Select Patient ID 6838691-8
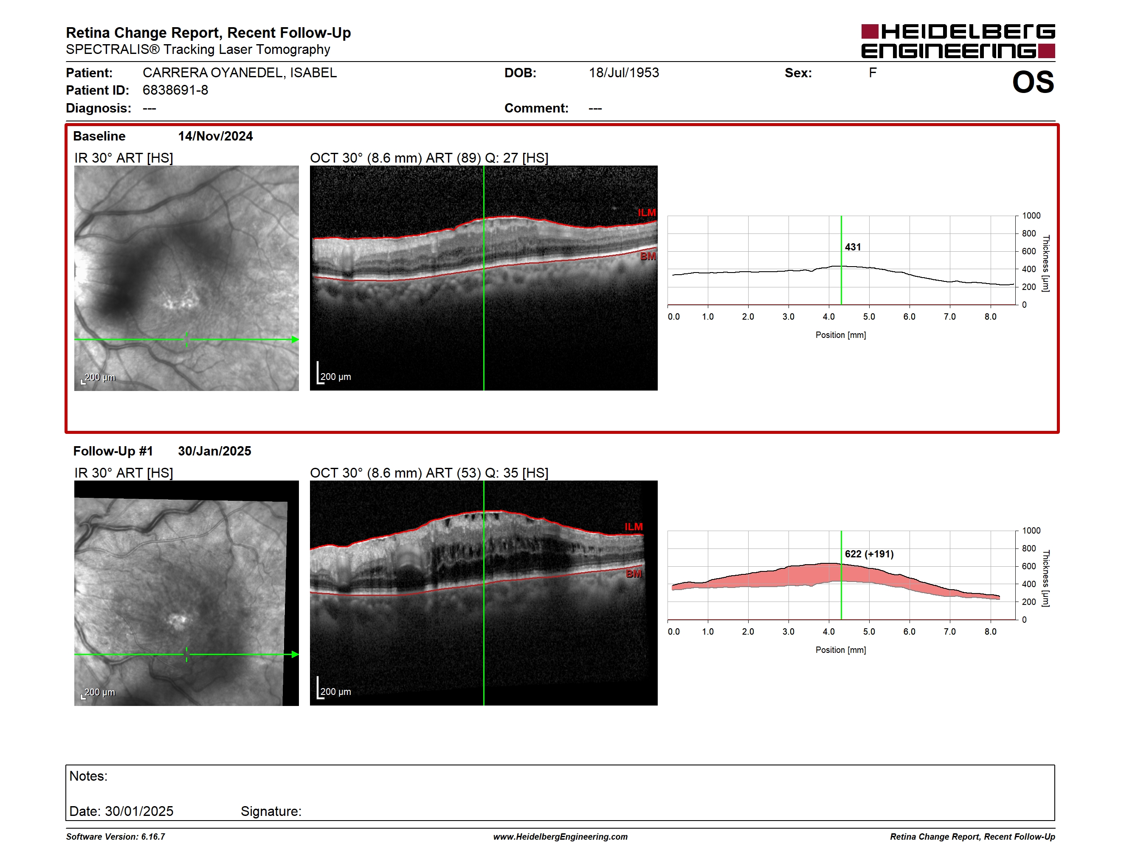 175,90
